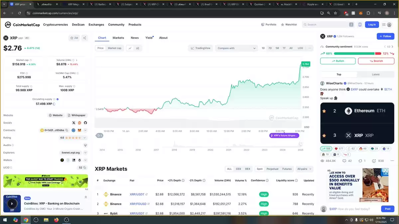The width and height of the screenshot is (399, 224).
Task: Click the Windows Start button
Action: pyautogui.click(x=6, y=220)
